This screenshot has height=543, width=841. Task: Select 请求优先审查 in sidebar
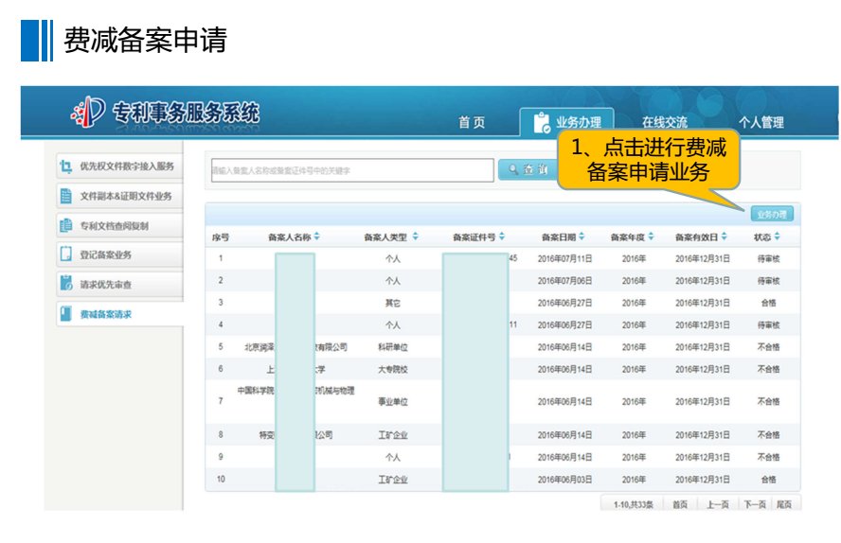(119, 285)
